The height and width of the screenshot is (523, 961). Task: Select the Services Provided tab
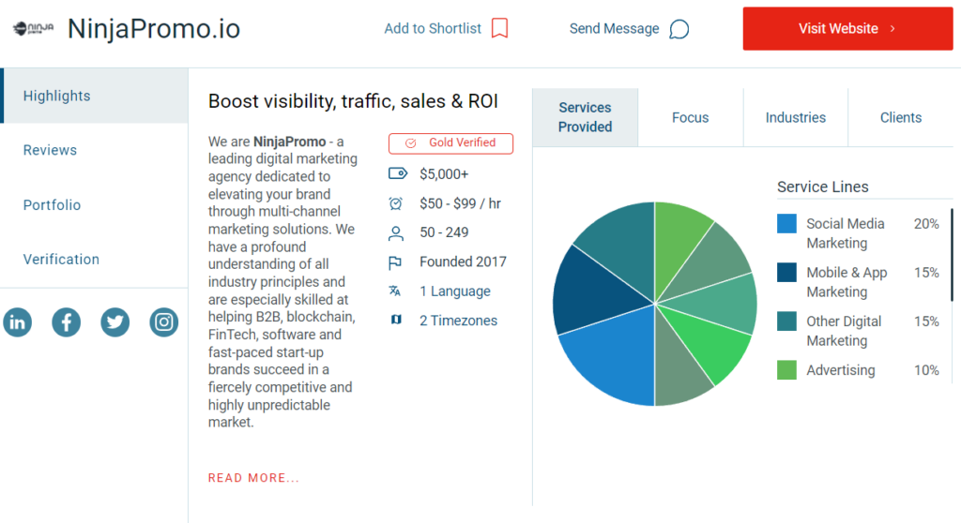coord(585,117)
